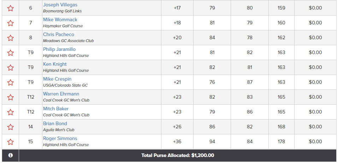Click the star beside Ken Knight
This screenshot has height=163, width=338.
click(10, 68)
